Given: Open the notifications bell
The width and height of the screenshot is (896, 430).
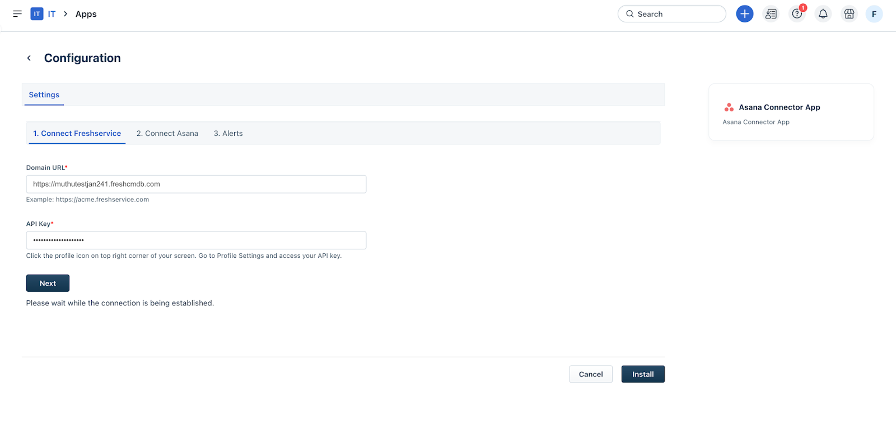Looking at the screenshot, I should 823,14.
